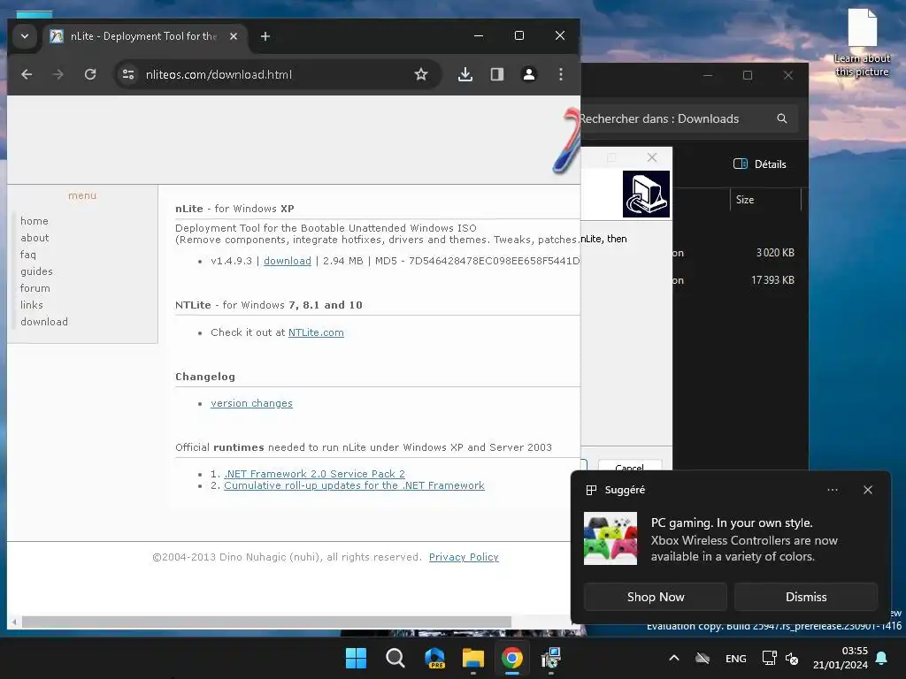Open the about menu link
The height and width of the screenshot is (679, 906).
point(35,238)
